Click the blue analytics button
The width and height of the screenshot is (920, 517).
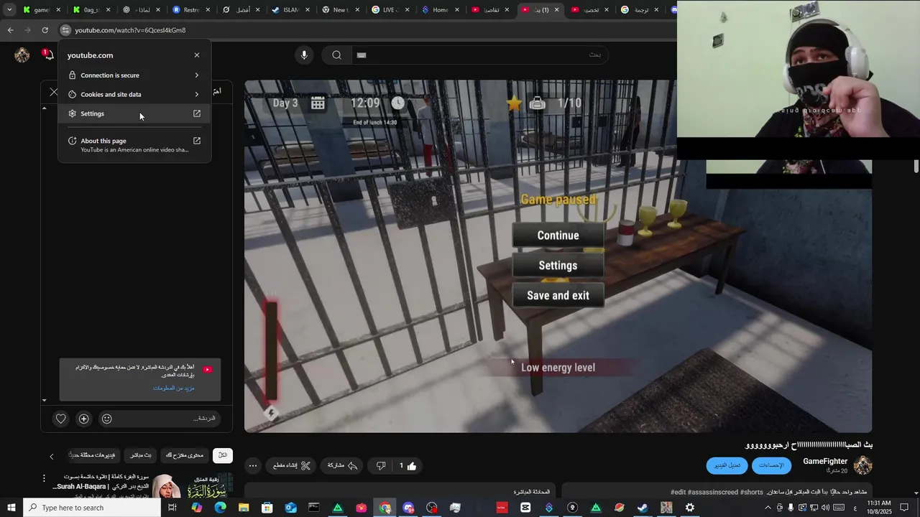(771, 465)
